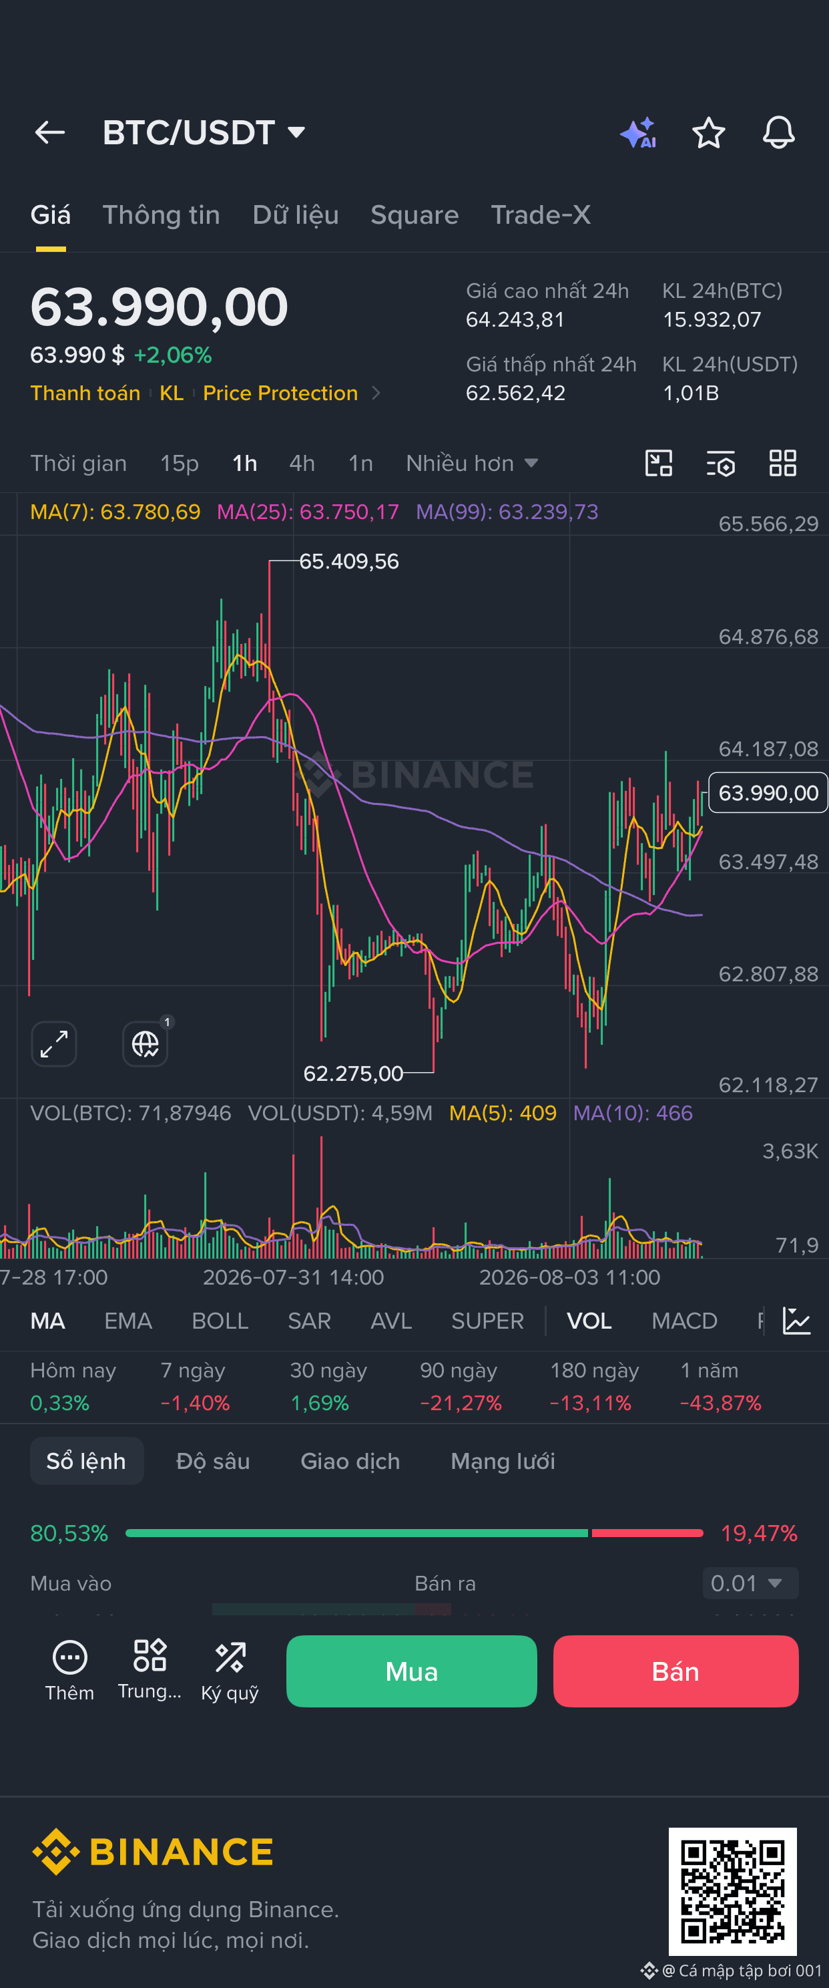Toggle the MA indicator
This screenshot has height=1988, width=829.
pos(48,1321)
